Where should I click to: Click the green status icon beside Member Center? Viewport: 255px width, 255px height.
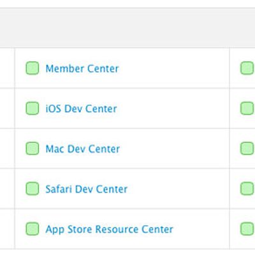coord(33,68)
